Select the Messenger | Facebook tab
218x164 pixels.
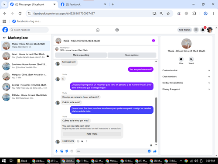point(33,4)
